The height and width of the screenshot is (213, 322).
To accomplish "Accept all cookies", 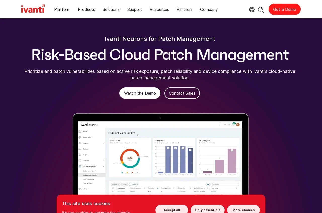I will tap(172, 210).
